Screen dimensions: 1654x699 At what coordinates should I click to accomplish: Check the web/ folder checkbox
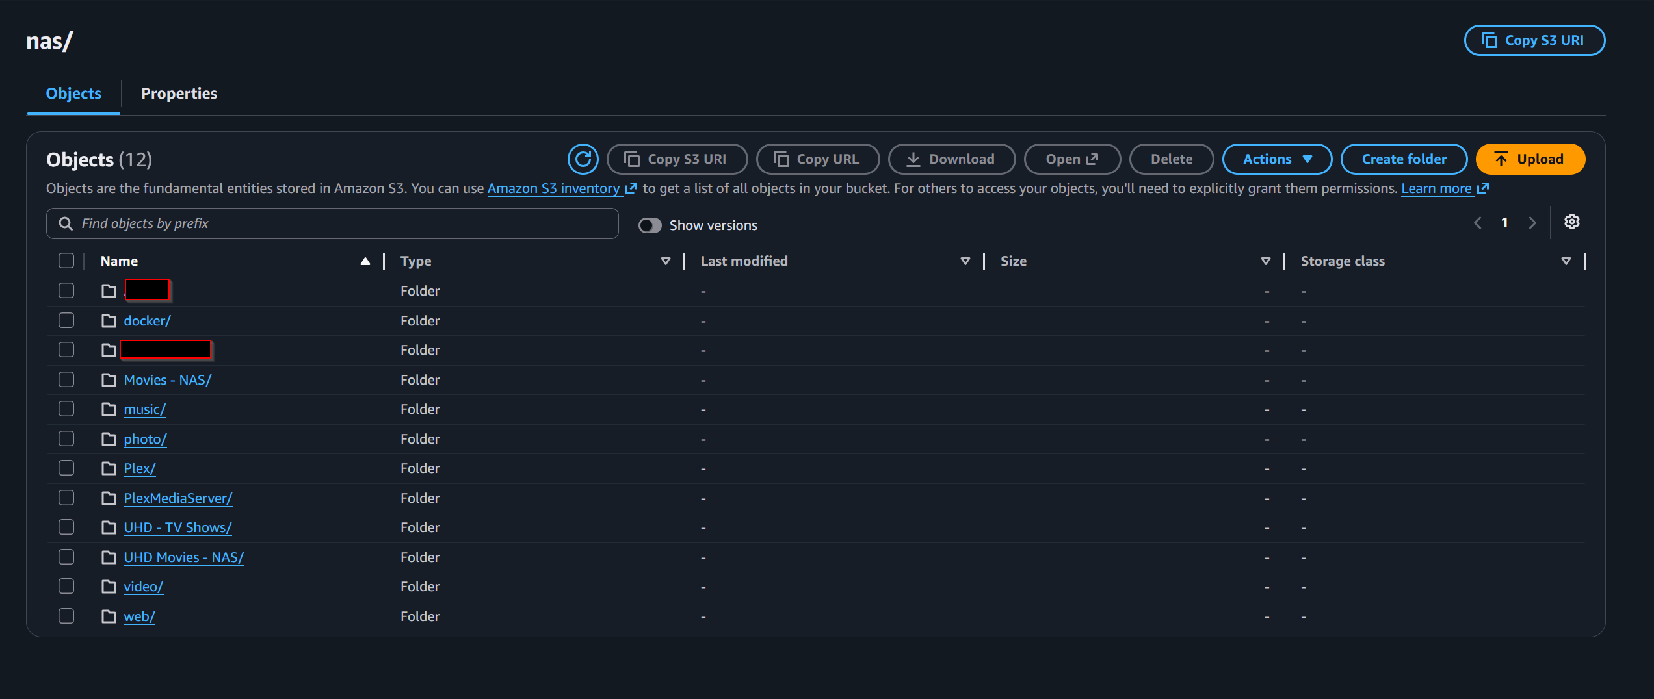[x=66, y=616]
